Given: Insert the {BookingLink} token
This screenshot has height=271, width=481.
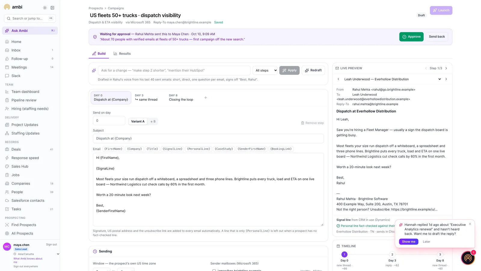Looking at the screenshot, I should [281, 149].
